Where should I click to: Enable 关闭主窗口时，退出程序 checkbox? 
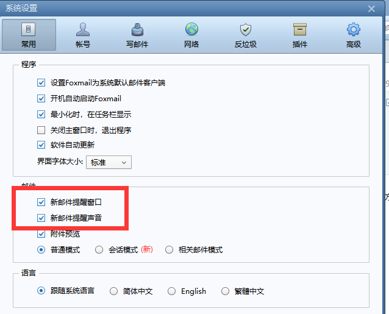pos(41,130)
